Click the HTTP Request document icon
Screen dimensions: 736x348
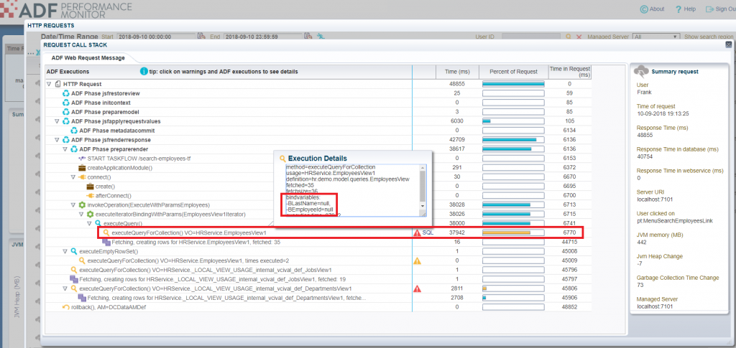click(x=57, y=84)
